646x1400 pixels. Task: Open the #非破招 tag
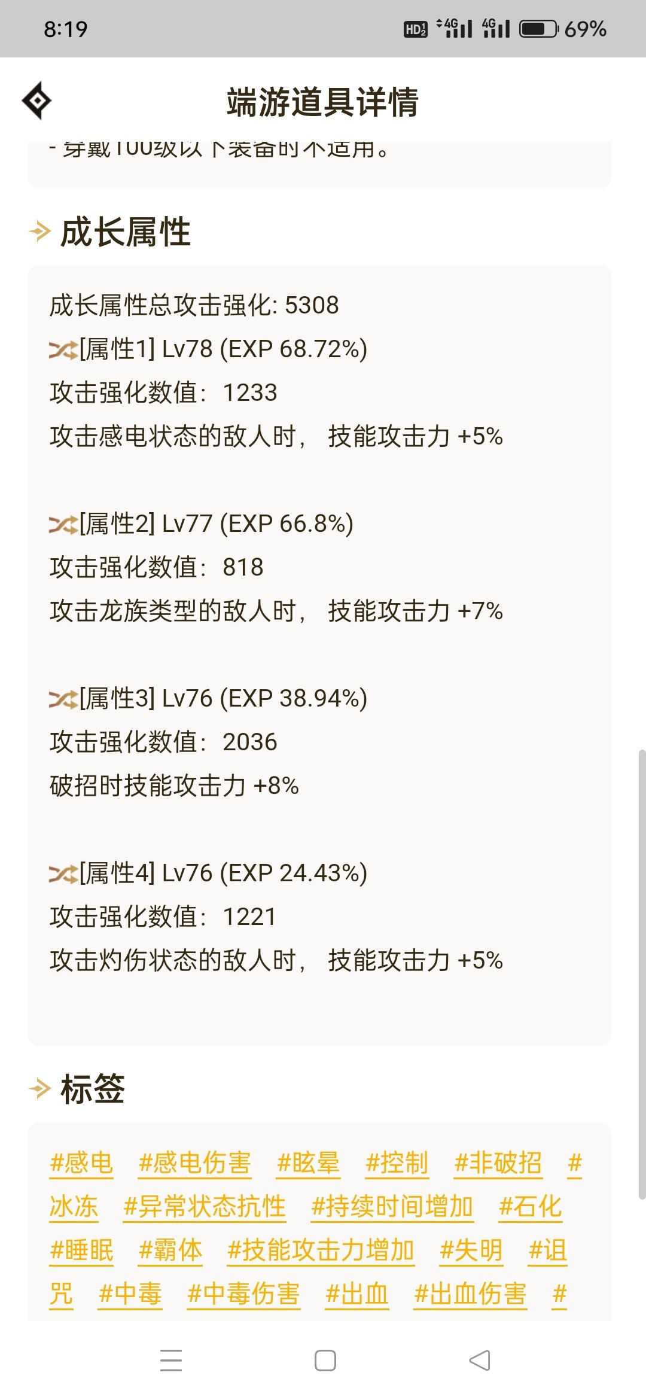498,1163
